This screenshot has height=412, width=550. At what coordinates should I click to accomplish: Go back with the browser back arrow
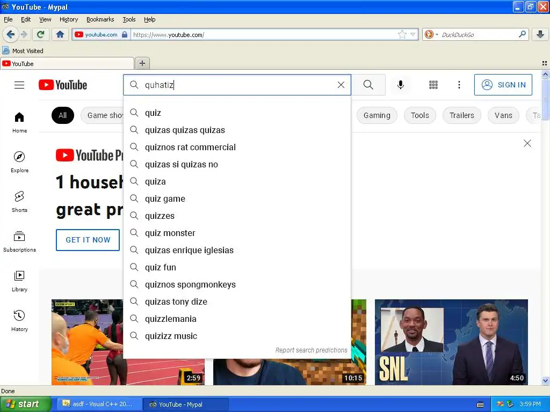(10, 34)
